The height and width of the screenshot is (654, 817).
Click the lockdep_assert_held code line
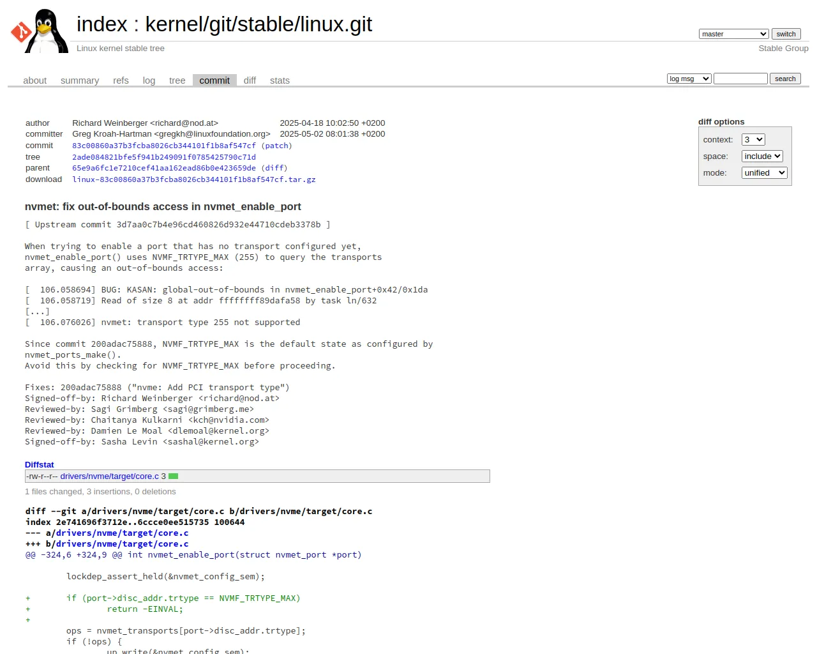165,576
